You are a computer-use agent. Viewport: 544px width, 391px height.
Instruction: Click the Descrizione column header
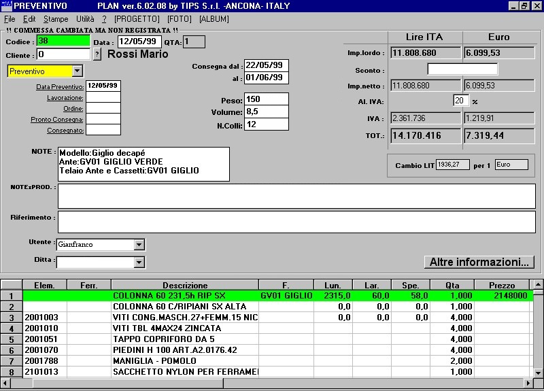click(185, 285)
